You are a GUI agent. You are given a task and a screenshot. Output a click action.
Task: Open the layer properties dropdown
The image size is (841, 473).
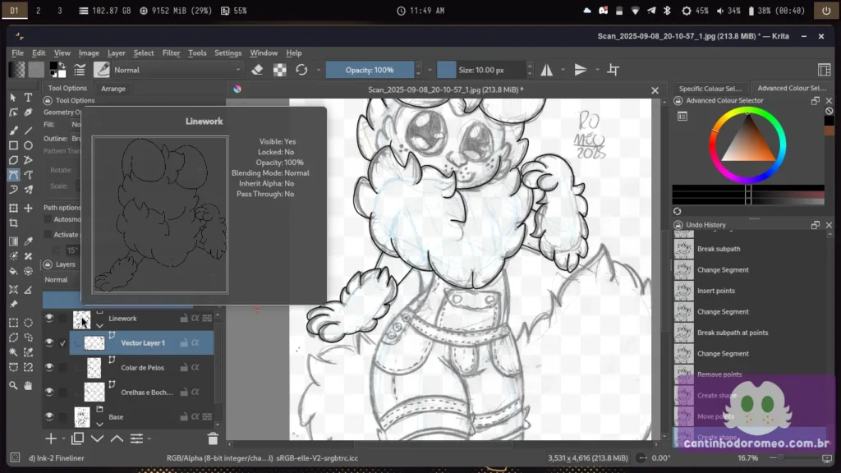[x=149, y=439]
